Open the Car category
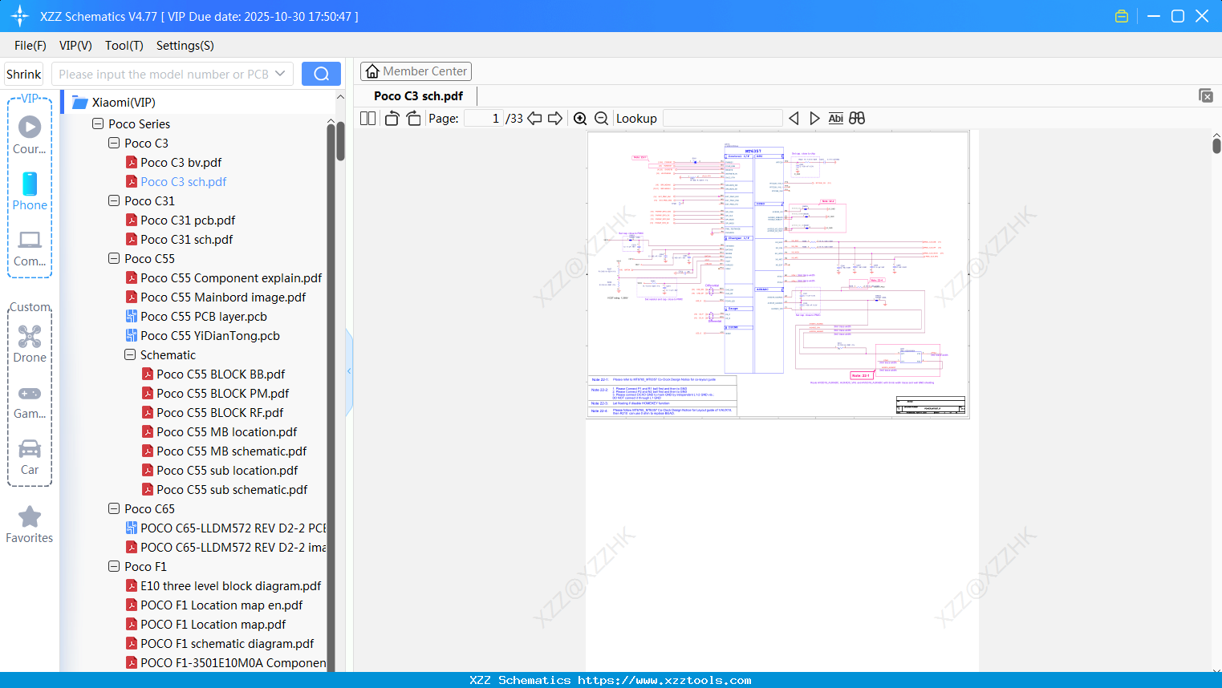 click(30, 457)
